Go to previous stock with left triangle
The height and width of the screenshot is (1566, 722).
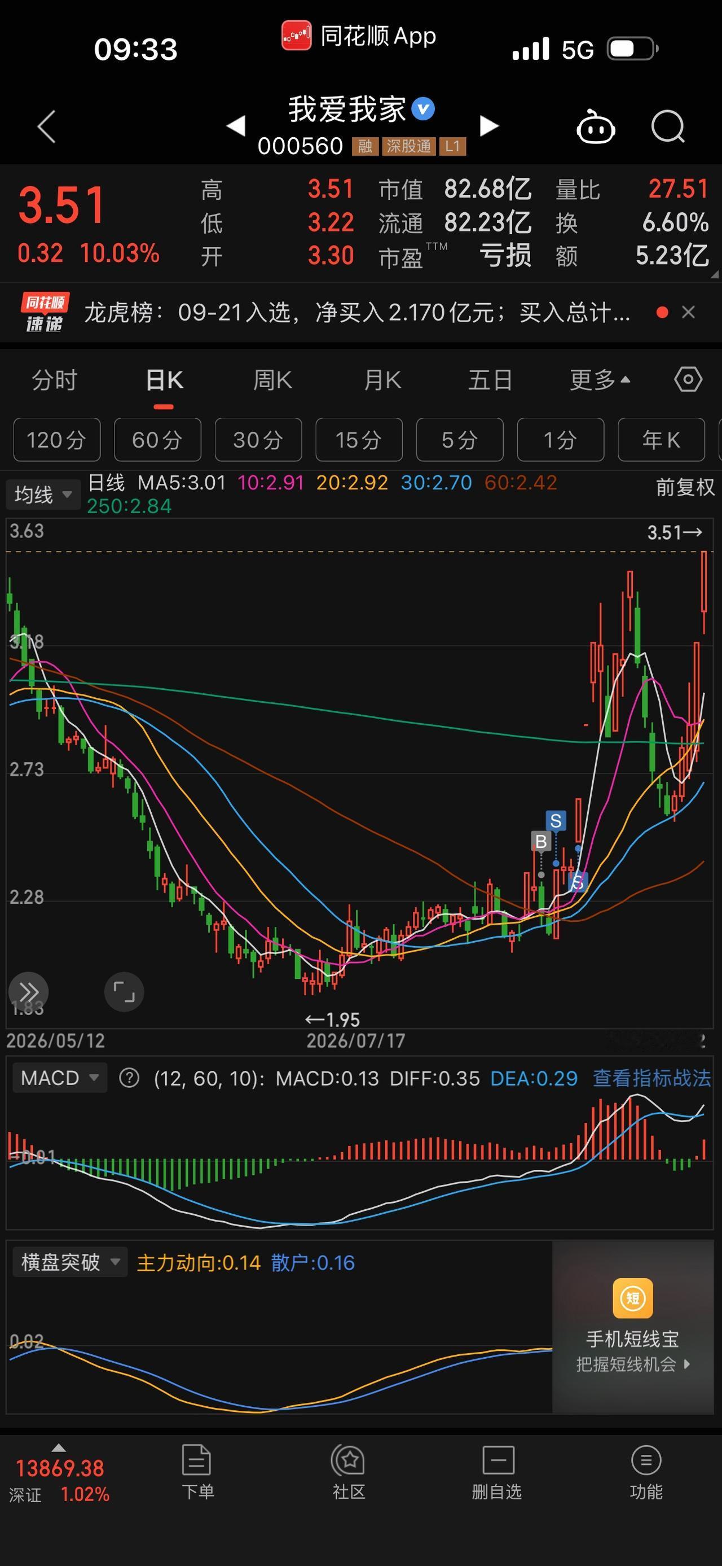236,126
